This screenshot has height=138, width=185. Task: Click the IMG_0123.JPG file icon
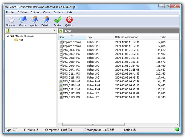61,97
